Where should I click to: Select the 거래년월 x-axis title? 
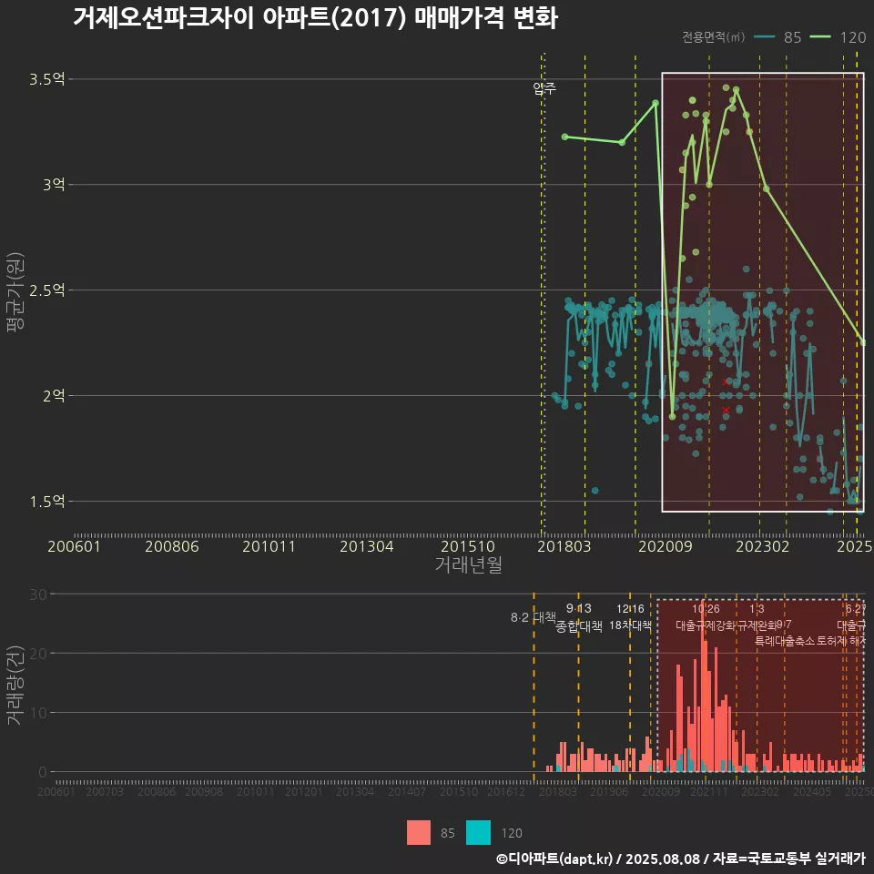click(x=468, y=564)
